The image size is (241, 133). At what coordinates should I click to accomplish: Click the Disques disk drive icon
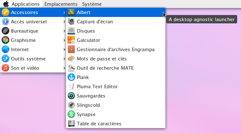[71, 31]
